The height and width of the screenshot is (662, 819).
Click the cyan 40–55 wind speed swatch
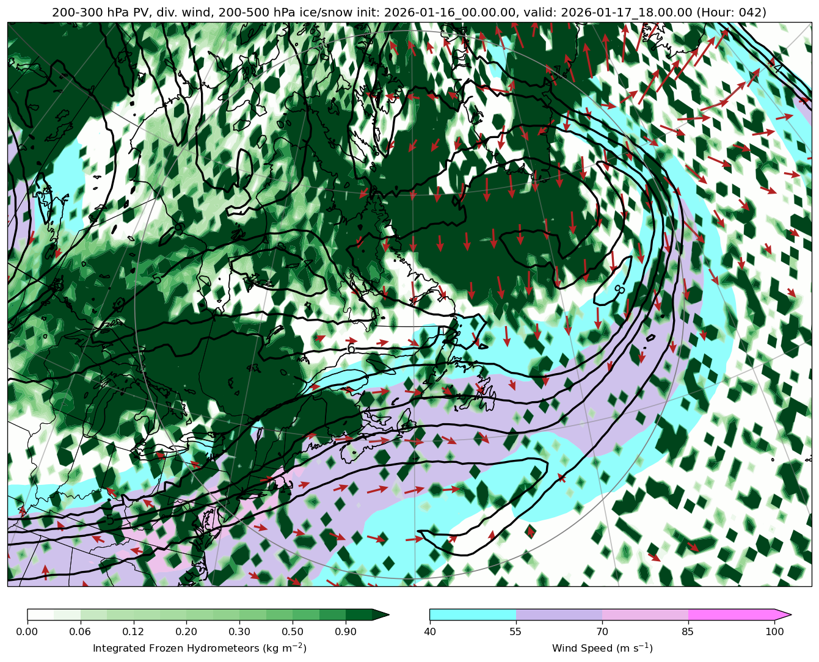pos(472,614)
